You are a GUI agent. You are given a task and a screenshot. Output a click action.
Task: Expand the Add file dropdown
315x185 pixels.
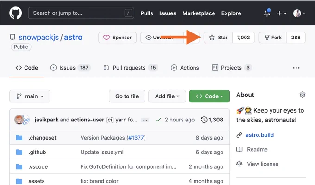[x=167, y=96]
